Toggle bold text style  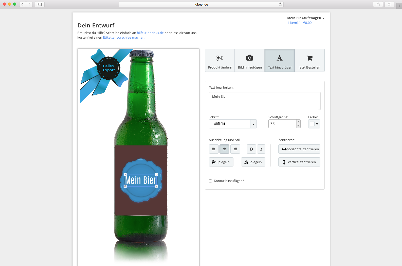click(x=251, y=149)
